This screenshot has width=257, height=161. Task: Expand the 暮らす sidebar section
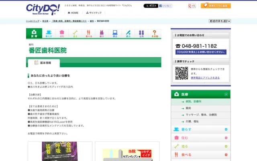226,129
